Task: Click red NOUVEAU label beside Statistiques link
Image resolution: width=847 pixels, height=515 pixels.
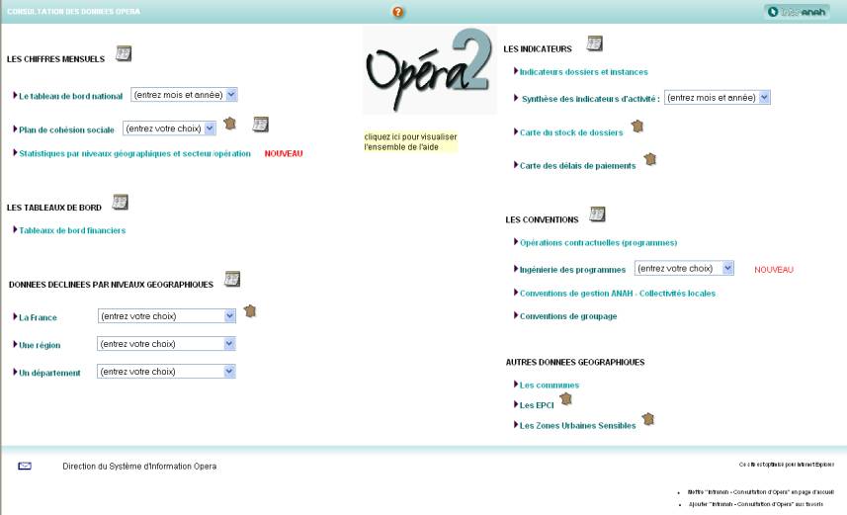Action: pyautogui.click(x=284, y=153)
